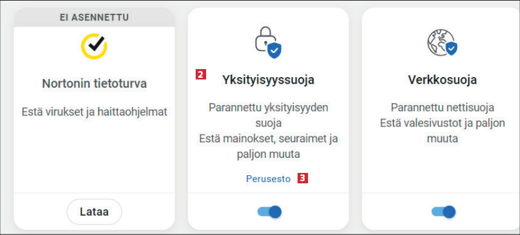This screenshot has width=520, height=235.
Task: Click the padlock icon above Yksityisyyssuoja
Action: (x=263, y=41)
